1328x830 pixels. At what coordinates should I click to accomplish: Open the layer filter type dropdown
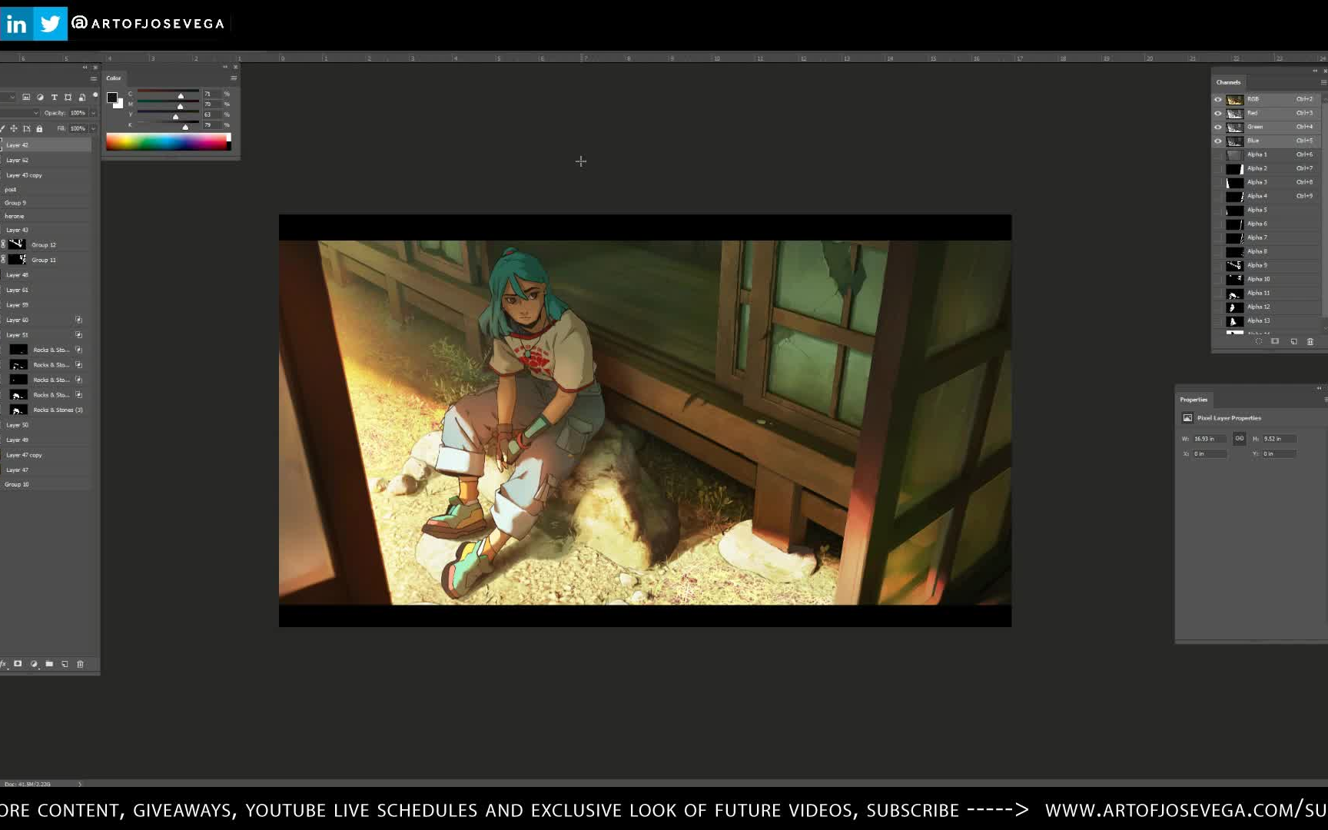pos(8,97)
